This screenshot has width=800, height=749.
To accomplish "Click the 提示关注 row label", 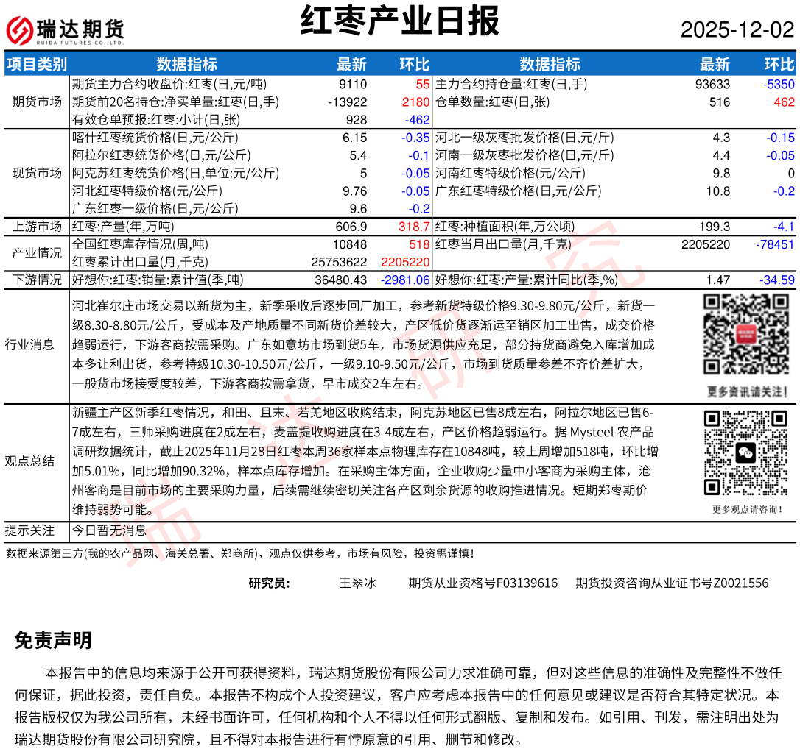I will coord(29,530).
